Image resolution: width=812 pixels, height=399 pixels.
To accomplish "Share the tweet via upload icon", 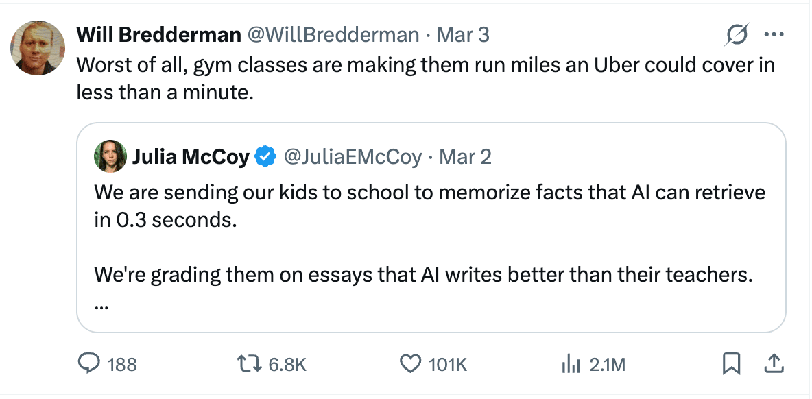I will pyautogui.click(x=774, y=363).
